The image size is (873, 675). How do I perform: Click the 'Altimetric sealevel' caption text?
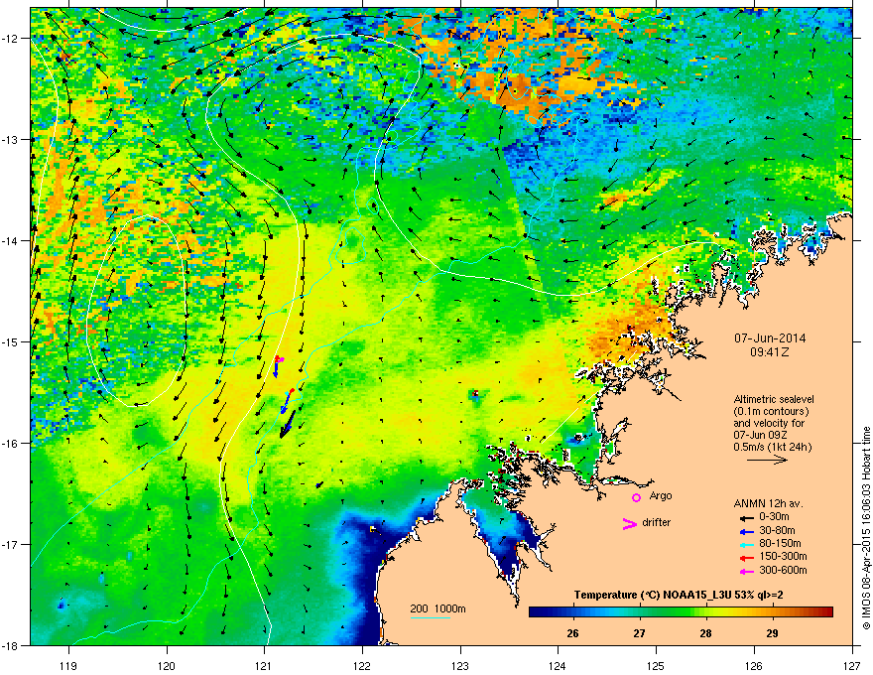click(x=774, y=399)
